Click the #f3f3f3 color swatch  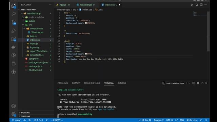(x=86, y=23)
